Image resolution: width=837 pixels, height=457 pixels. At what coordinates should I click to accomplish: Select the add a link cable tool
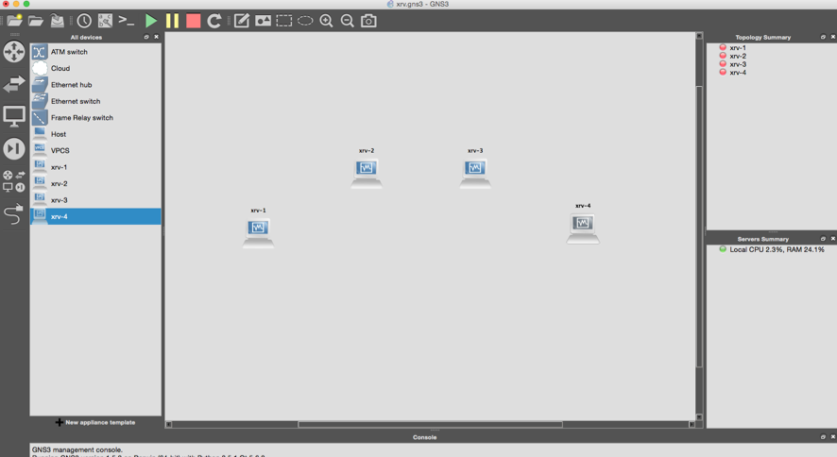[14, 213]
